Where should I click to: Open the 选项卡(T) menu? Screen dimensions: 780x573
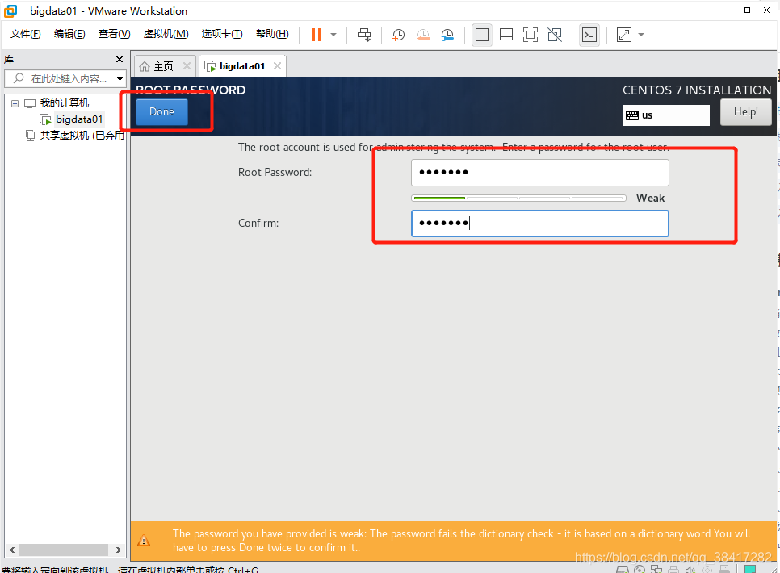[222, 34]
